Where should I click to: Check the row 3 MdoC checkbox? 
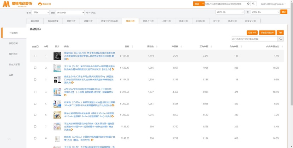[35, 79]
